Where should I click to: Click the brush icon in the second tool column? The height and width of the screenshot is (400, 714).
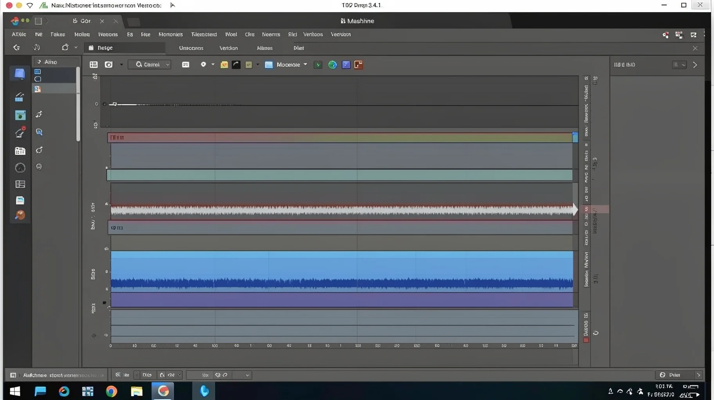(39, 114)
